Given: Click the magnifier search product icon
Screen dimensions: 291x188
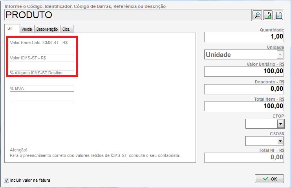Looking at the screenshot, I should pos(258,15).
